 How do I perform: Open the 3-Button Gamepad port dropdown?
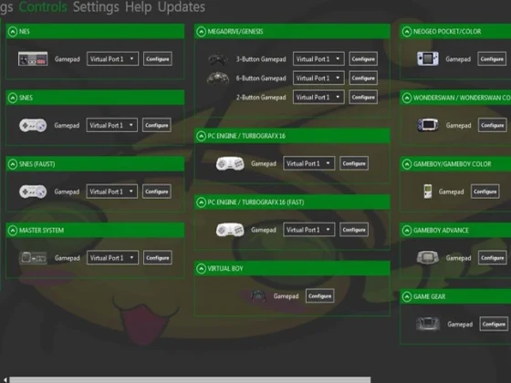[318, 59]
